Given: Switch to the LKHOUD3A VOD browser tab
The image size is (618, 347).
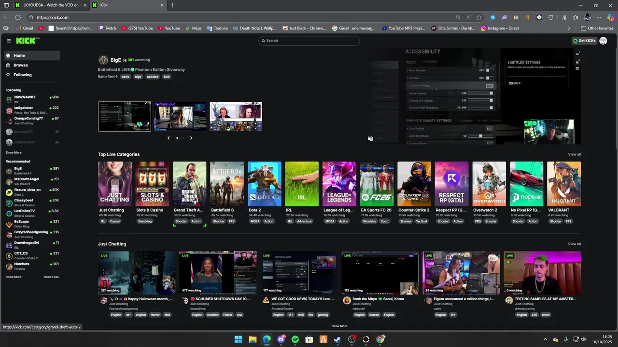Looking at the screenshot, I should [50, 5].
